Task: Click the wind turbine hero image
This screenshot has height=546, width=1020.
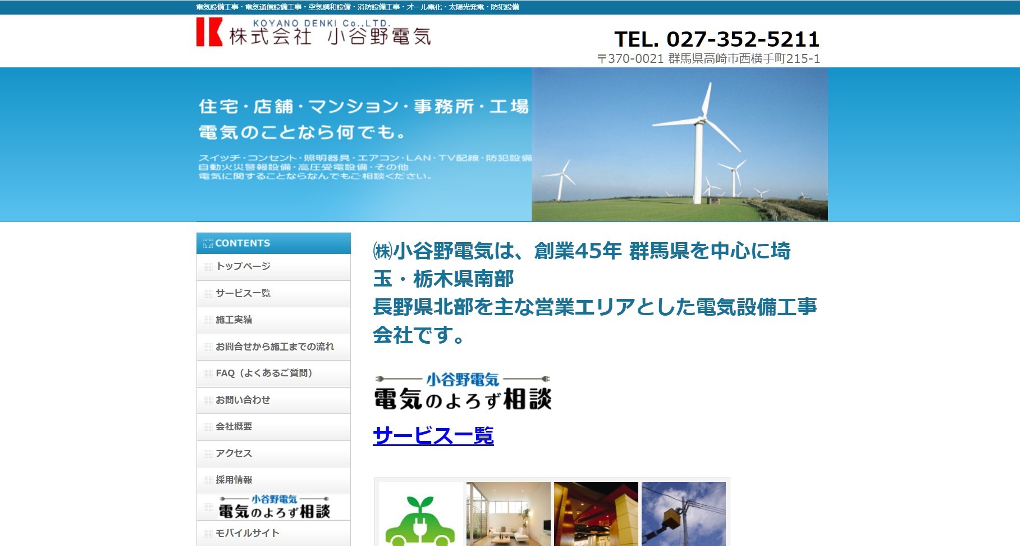Action: click(680, 144)
